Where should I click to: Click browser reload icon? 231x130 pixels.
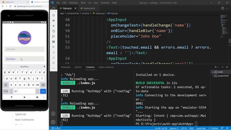[10, 6]
